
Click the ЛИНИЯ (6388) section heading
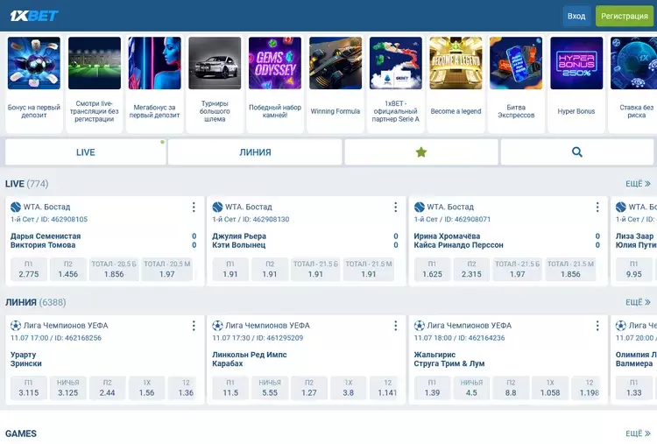coord(36,302)
